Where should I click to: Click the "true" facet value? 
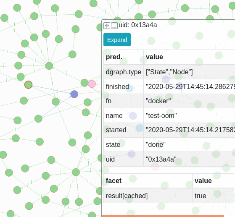tap(213, 196)
